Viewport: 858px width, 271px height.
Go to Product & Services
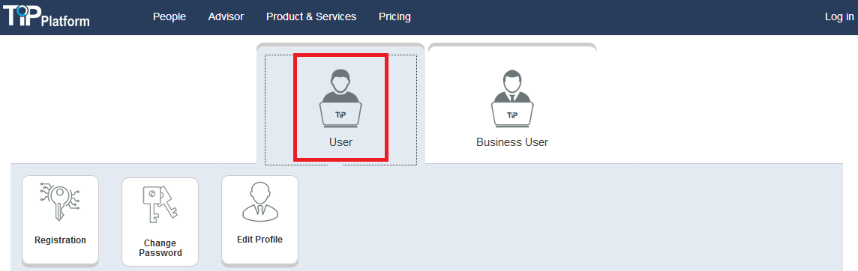pos(311,17)
